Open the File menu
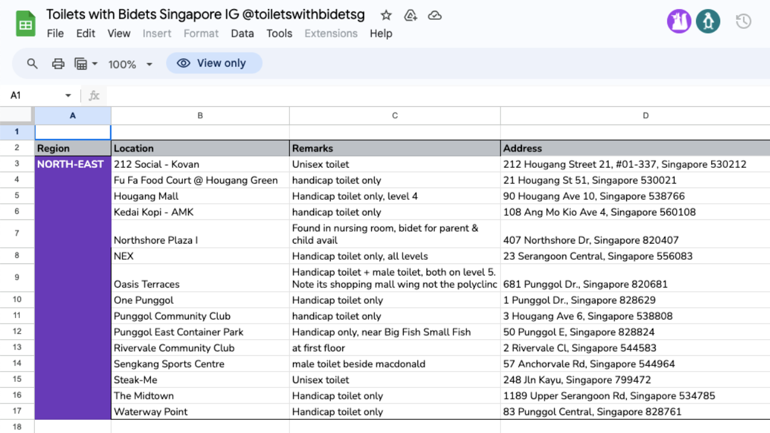Image resolution: width=770 pixels, height=433 pixels. click(x=55, y=34)
